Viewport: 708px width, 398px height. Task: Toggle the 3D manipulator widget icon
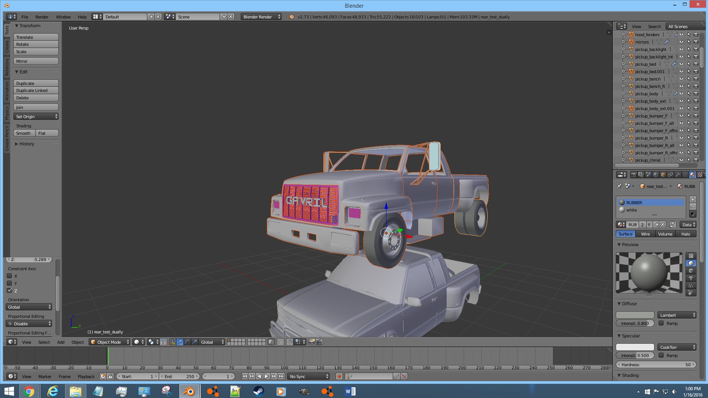[x=172, y=342]
